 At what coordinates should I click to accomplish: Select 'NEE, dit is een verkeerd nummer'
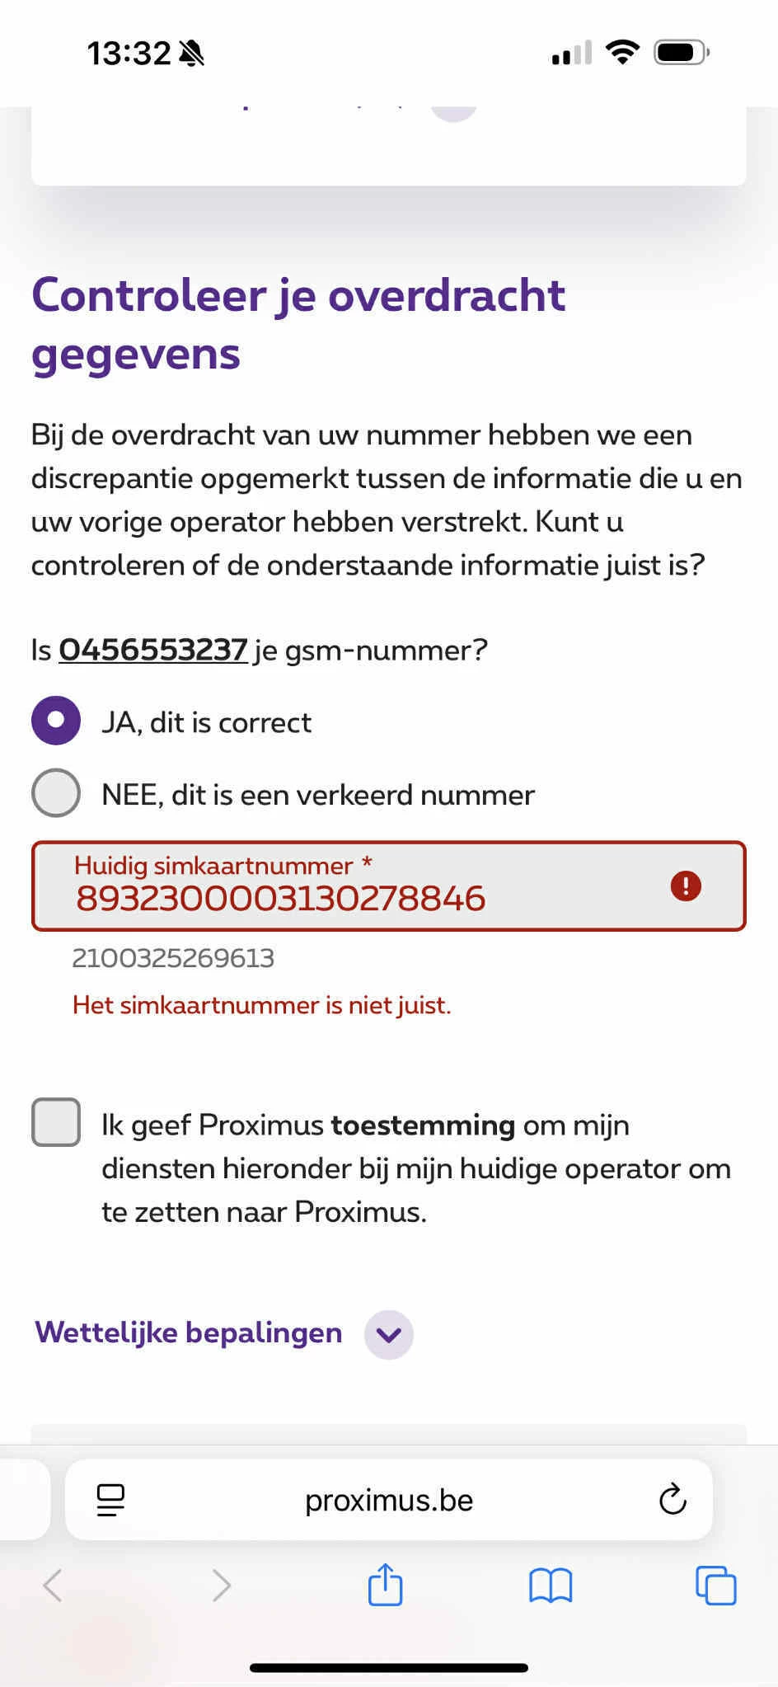[x=56, y=793]
